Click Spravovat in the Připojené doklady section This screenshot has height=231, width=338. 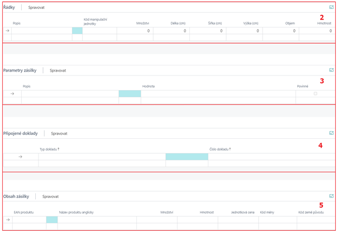pyautogui.click(x=59, y=134)
